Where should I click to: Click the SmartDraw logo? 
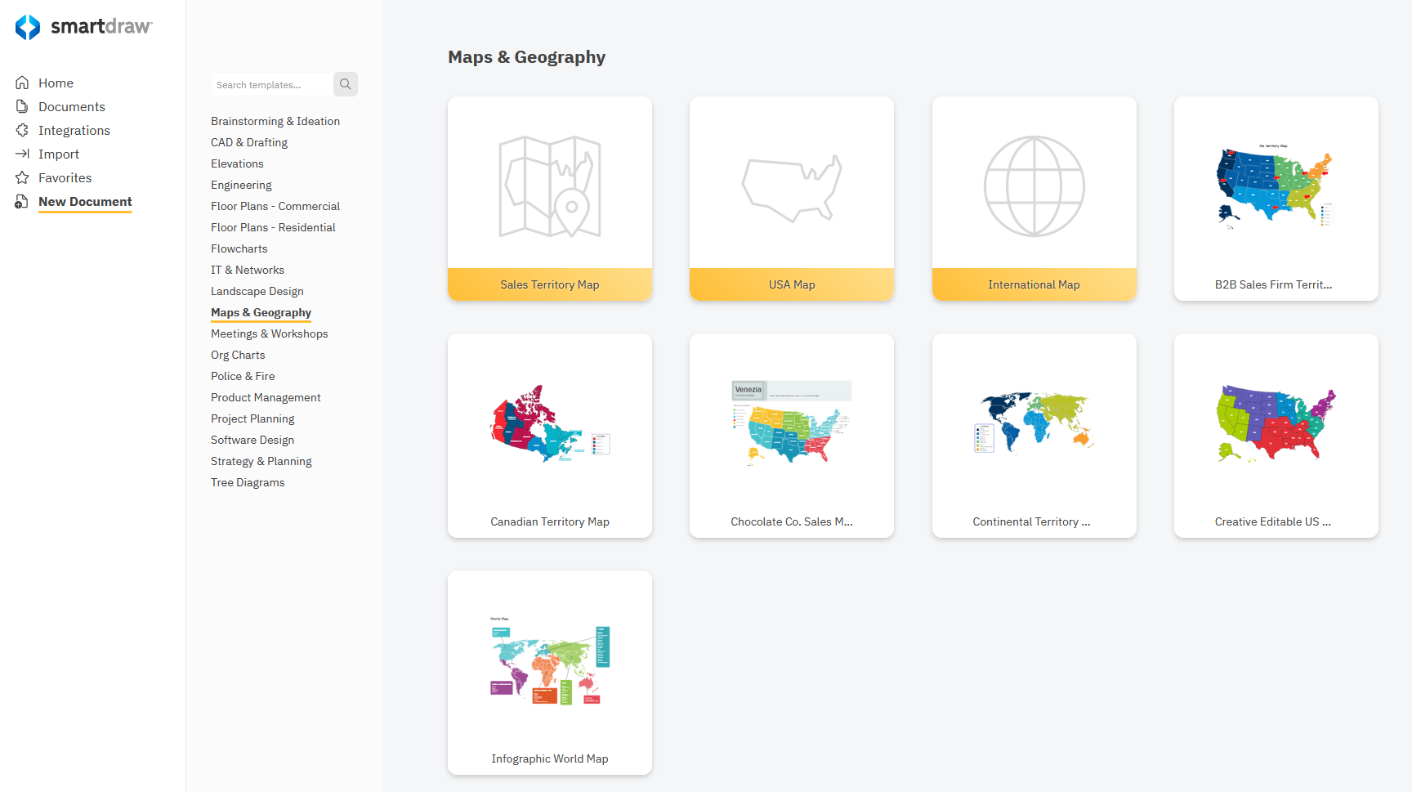pos(83,27)
